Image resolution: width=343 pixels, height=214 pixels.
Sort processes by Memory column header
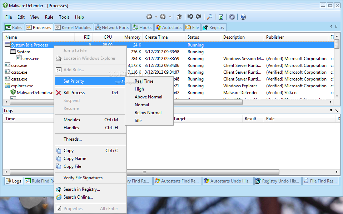(128, 37)
